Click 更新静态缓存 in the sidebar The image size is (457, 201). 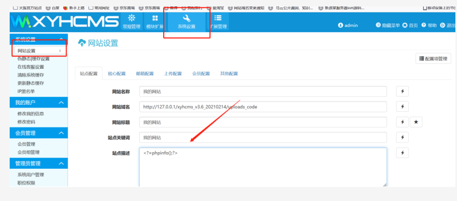click(31, 83)
